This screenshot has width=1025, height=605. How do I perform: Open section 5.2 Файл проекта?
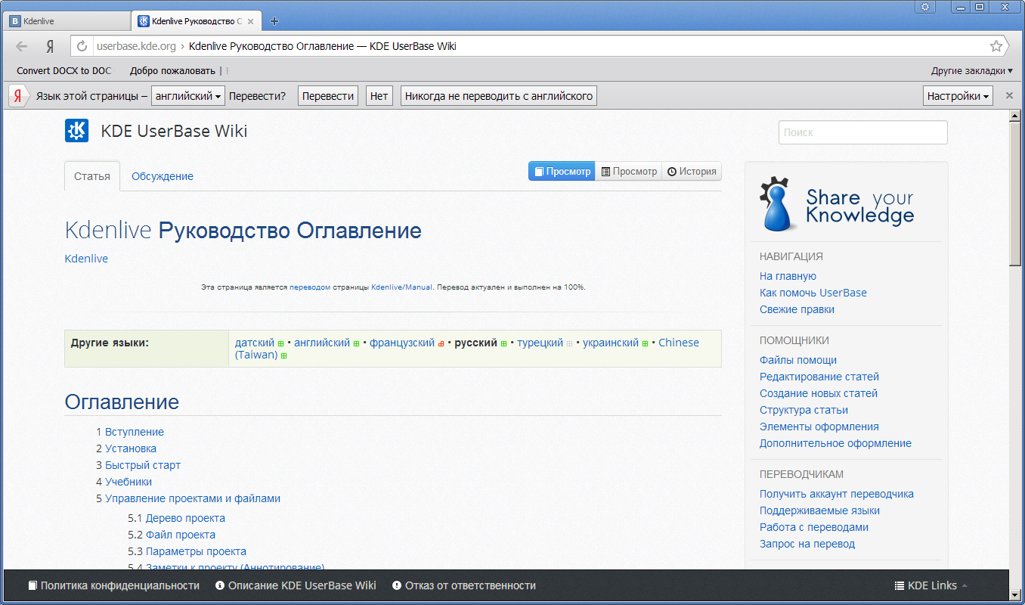[181, 535]
